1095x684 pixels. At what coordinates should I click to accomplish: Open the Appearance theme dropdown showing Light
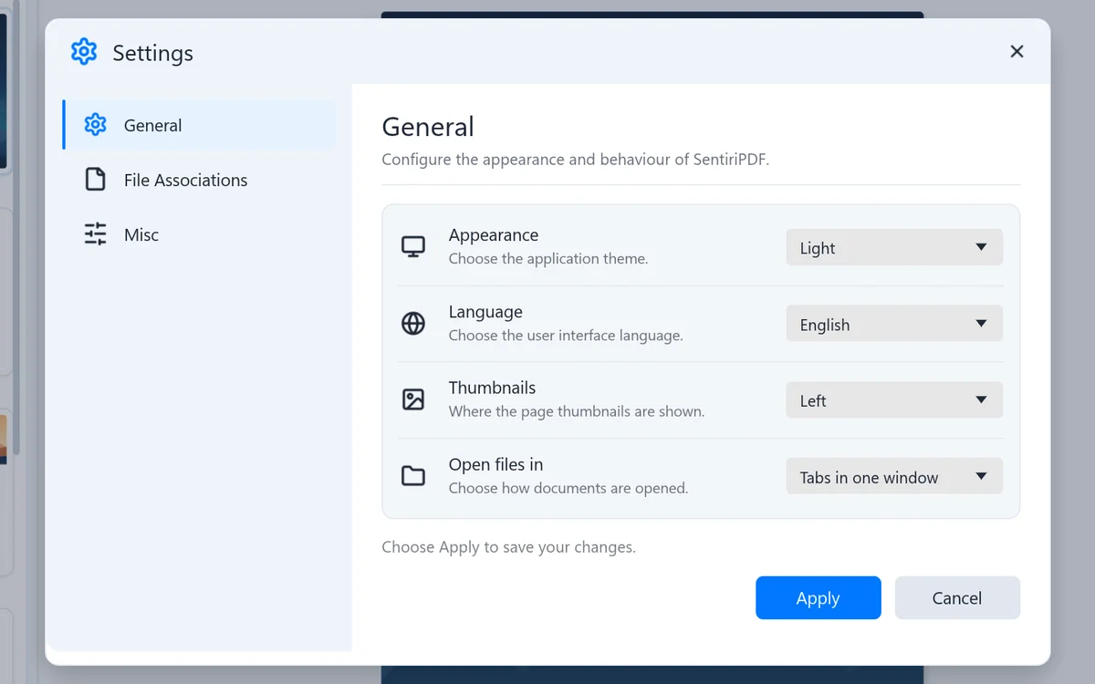894,247
